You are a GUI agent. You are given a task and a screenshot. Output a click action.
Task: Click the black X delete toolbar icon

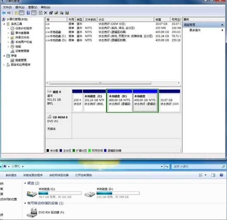(x=46, y=13)
